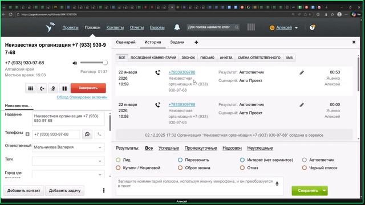Click the call icon of the 10:59 entry

pyautogui.click(x=158, y=73)
